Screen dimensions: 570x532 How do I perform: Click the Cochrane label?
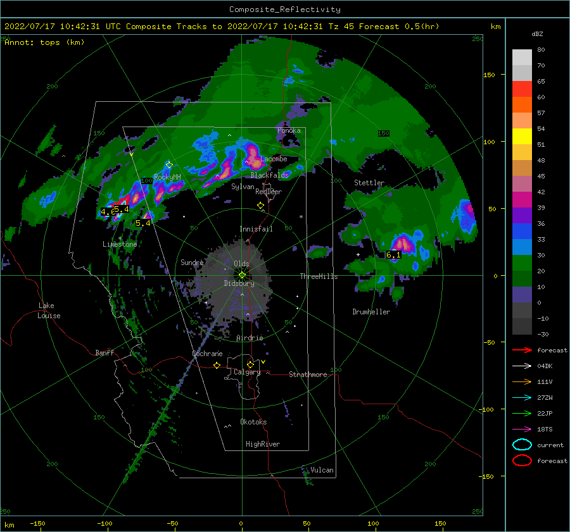[x=207, y=354]
